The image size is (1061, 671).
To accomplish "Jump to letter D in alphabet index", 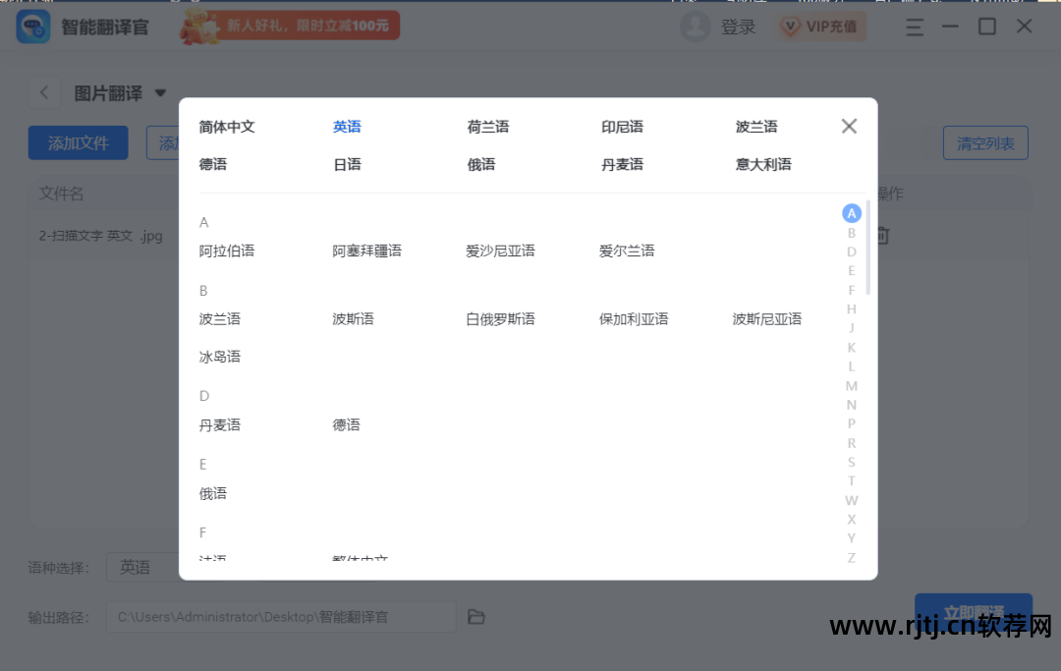I will (x=851, y=252).
